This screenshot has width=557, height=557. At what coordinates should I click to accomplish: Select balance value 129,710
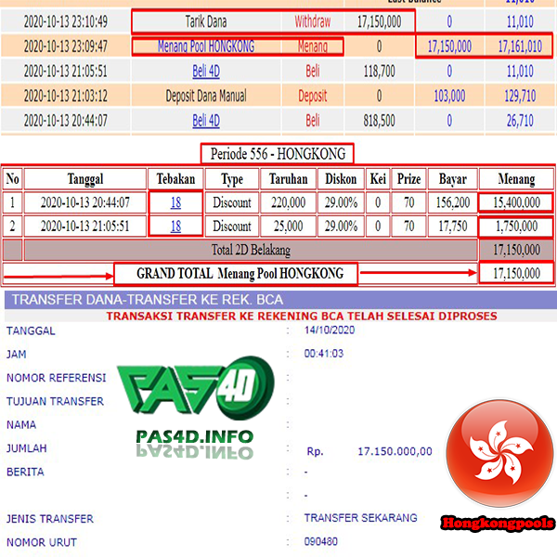point(520,96)
